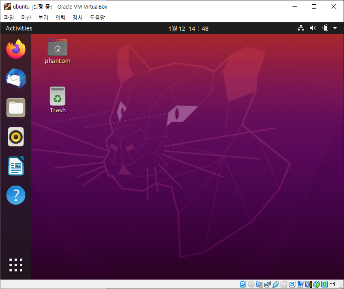Click hard disk activity status icon
The width and height of the screenshot is (344, 289).
(x=243, y=284)
